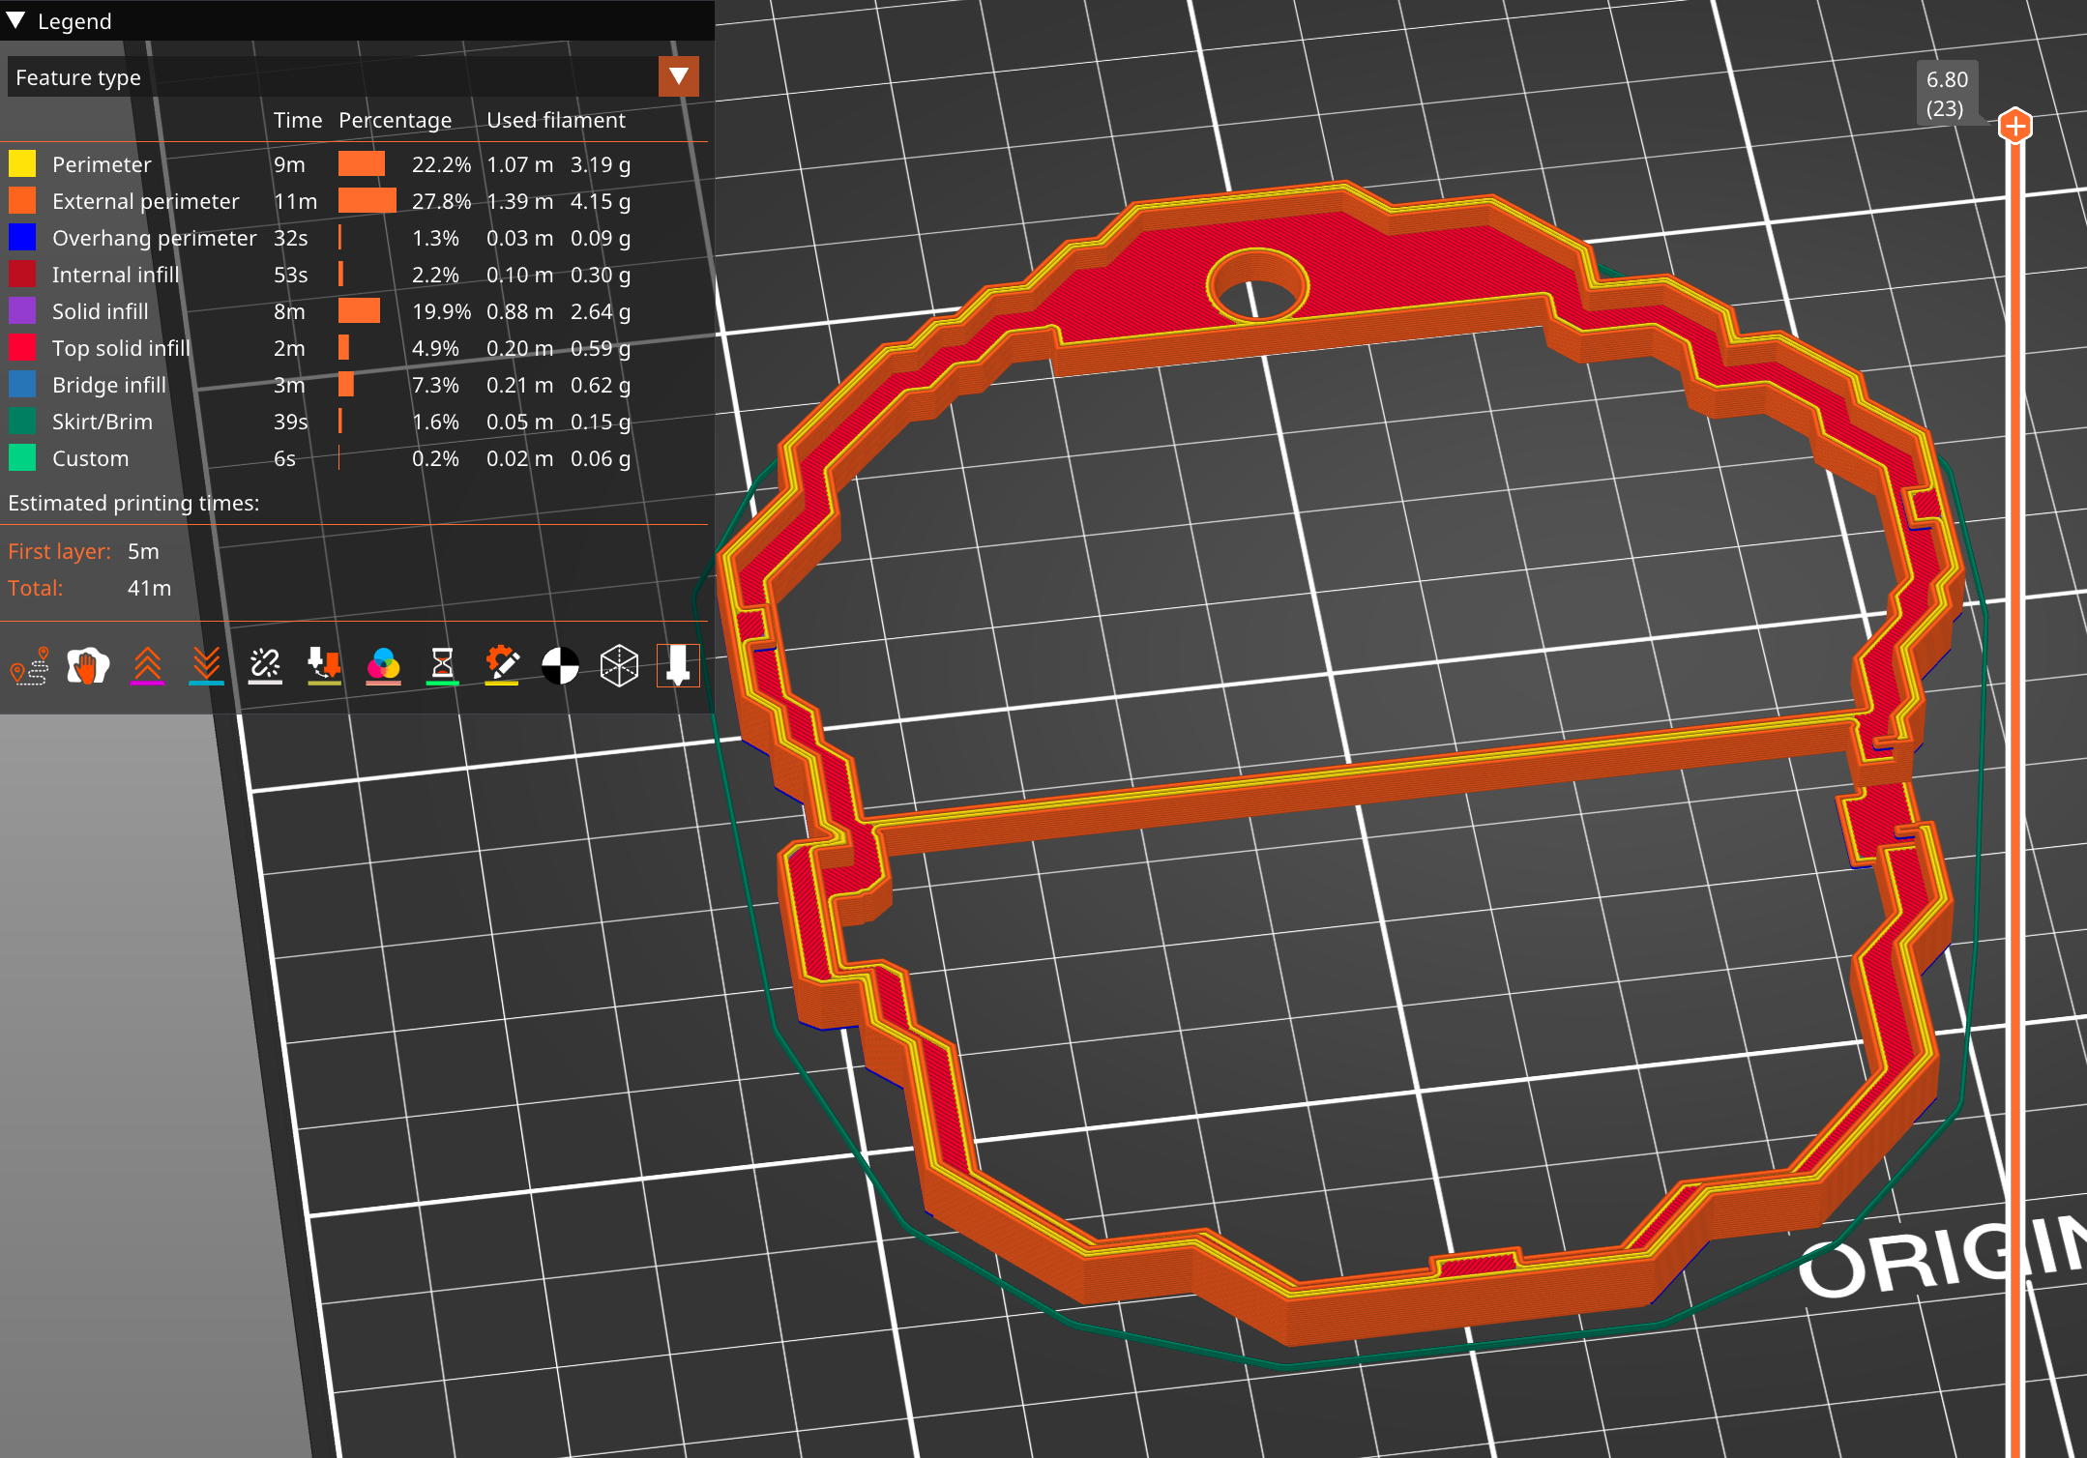2087x1458 pixels.
Task: Toggle Center of gravity marker icon
Action: click(561, 666)
